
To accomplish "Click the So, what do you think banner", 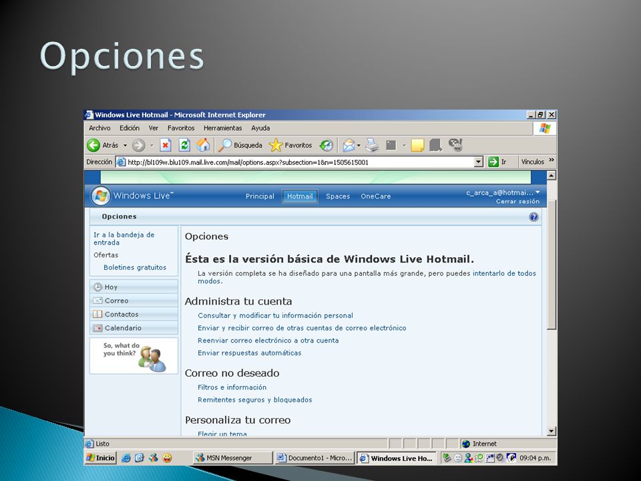I will (x=134, y=355).
